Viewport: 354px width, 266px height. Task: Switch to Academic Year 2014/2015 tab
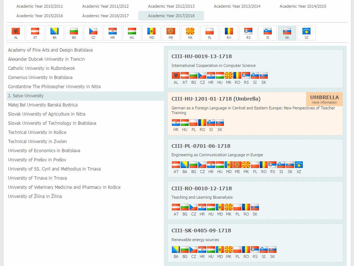tap(303, 6)
